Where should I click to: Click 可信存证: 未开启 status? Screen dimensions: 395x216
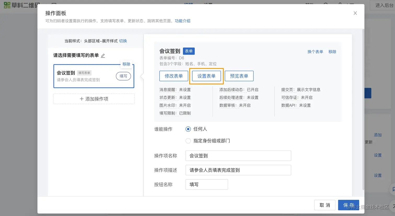pyautogui.click(x=297, y=97)
